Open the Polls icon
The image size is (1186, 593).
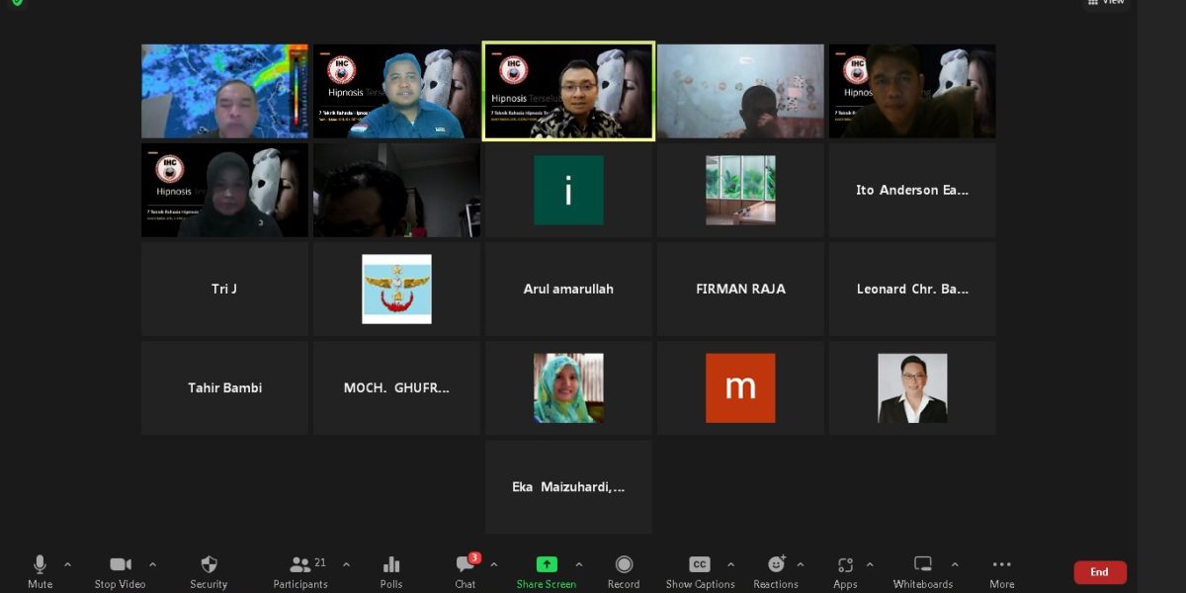click(x=391, y=565)
